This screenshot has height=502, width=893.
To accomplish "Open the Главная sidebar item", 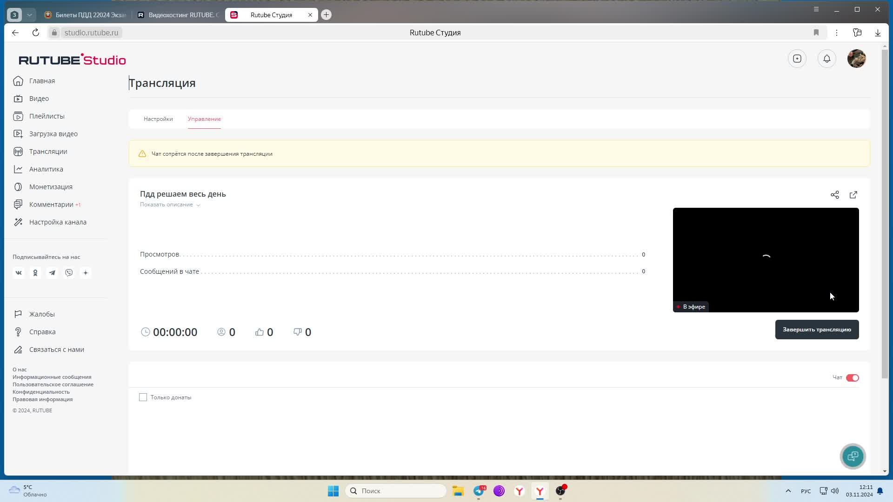I will 34,81.
